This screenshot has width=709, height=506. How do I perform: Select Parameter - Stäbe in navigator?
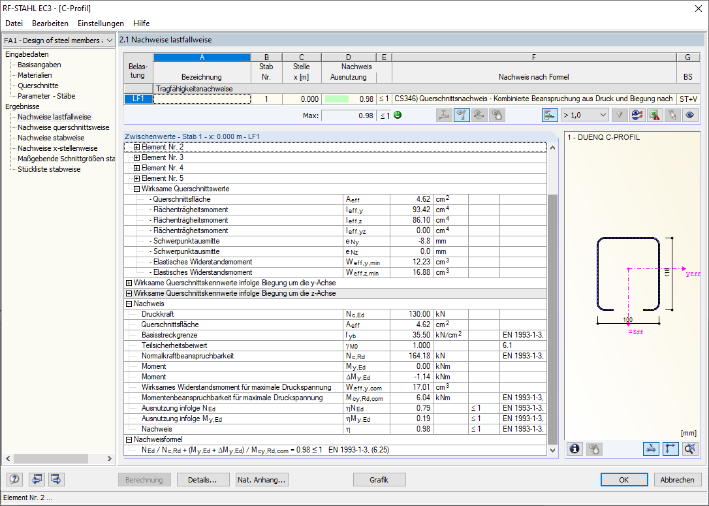(46, 96)
